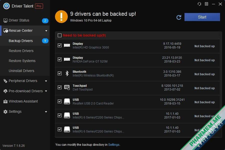The height and width of the screenshot is (150, 225).
Task: Click the Intel HD Graphics 3000 display icon
Action: pyautogui.click(x=67, y=45)
